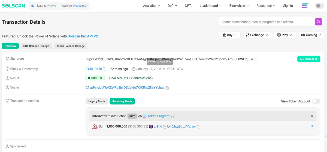327x152 pixels.
Task: Click the SOL price ticker icon
Action: coord(33,6)
